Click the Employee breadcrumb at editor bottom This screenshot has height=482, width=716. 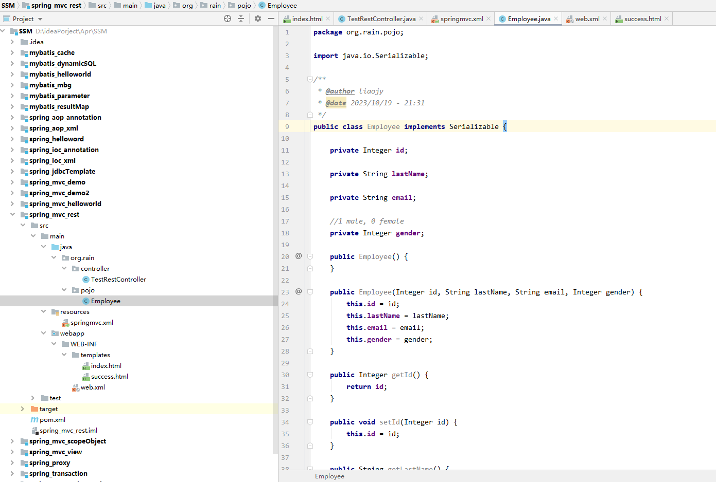329,476
